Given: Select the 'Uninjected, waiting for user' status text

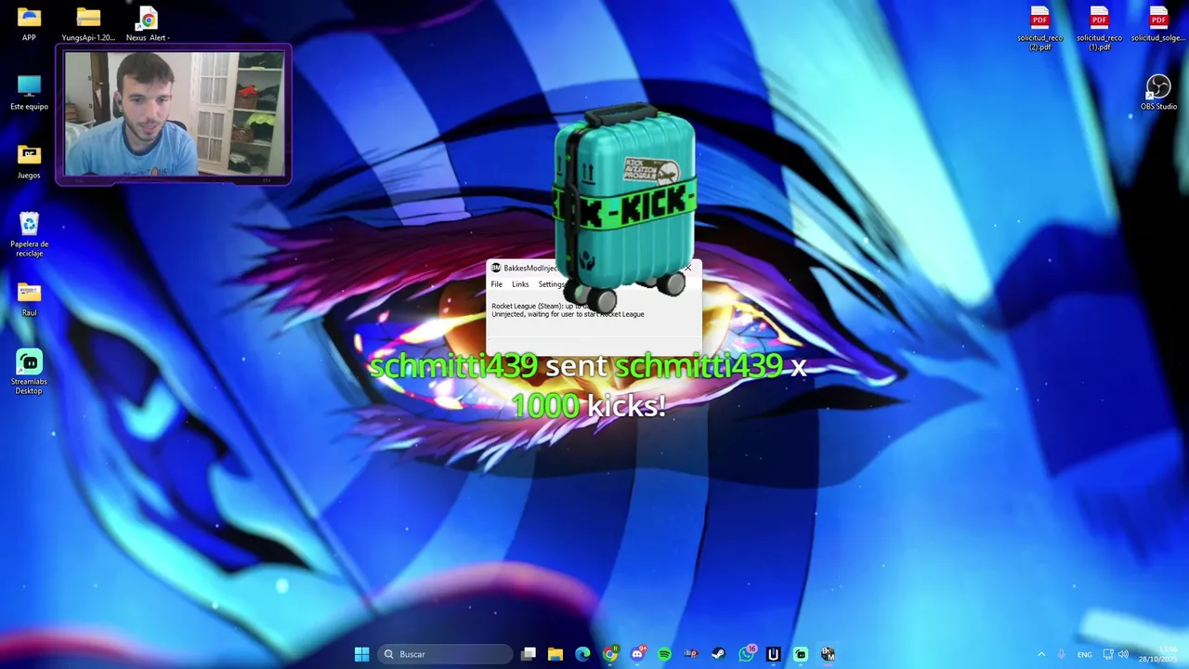Looking at the screenshot, I should click(568, 314).
